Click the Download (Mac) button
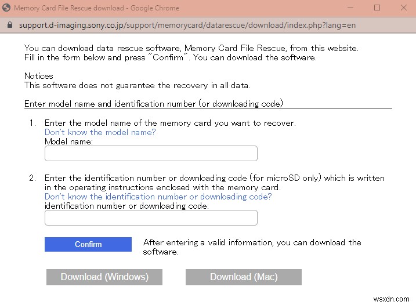416x305 pixels. tap(244, 277)
